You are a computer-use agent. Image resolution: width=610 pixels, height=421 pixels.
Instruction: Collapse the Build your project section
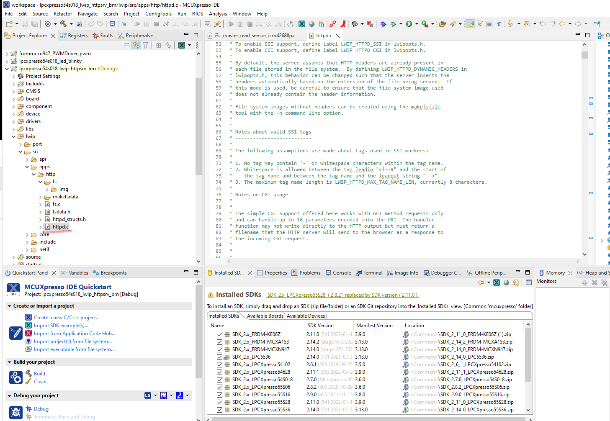click(10, 362)
